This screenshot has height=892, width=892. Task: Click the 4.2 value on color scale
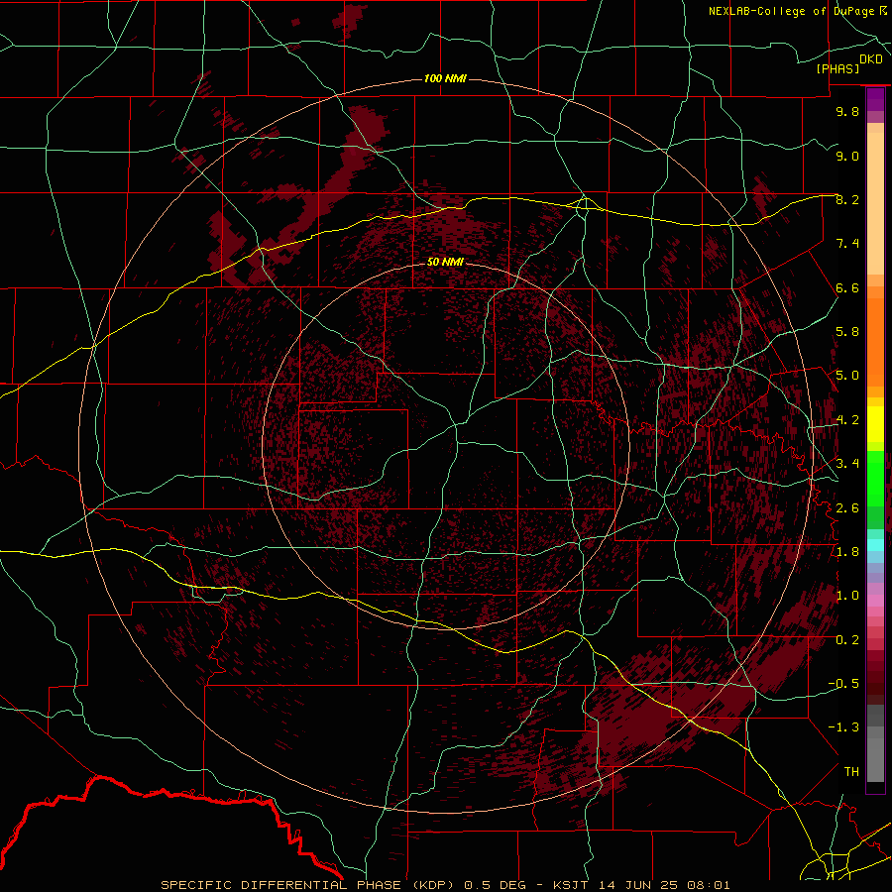(847, 420)
